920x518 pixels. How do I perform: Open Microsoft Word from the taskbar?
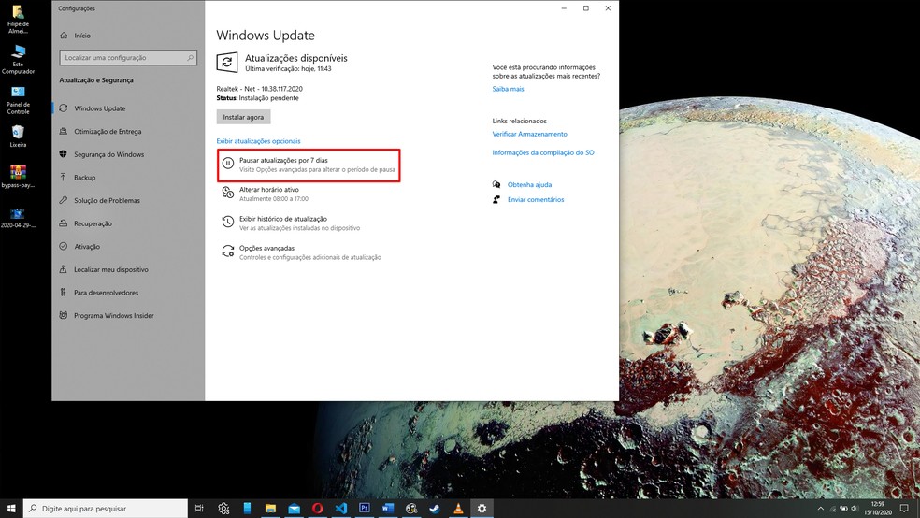388,508
